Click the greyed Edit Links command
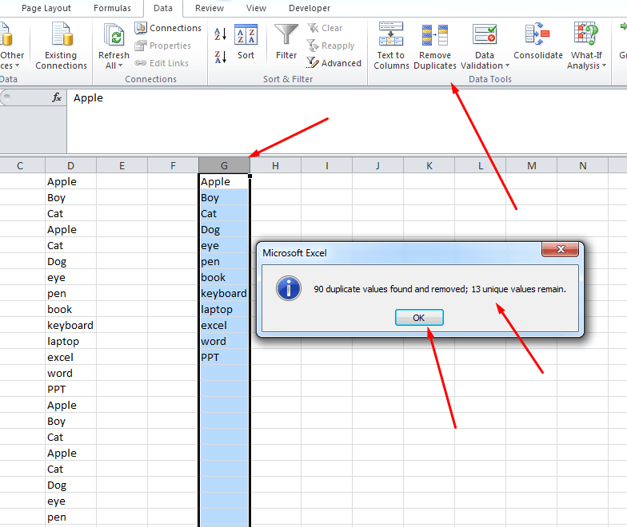The width and height of the screenshot is (627, 527). pos(162,63)
